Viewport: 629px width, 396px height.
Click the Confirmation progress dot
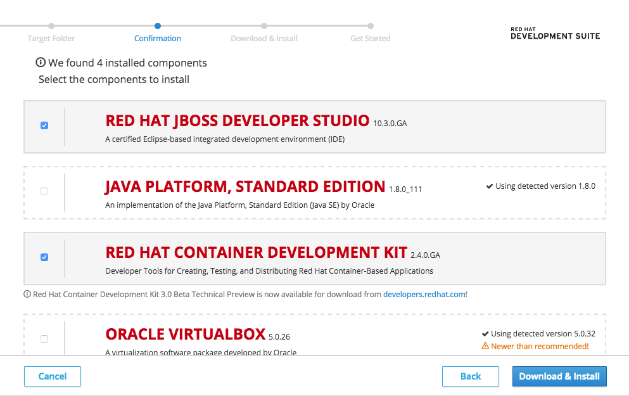tap(158, 26)
